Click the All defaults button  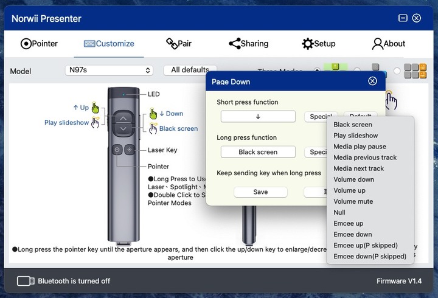[190, 70]
